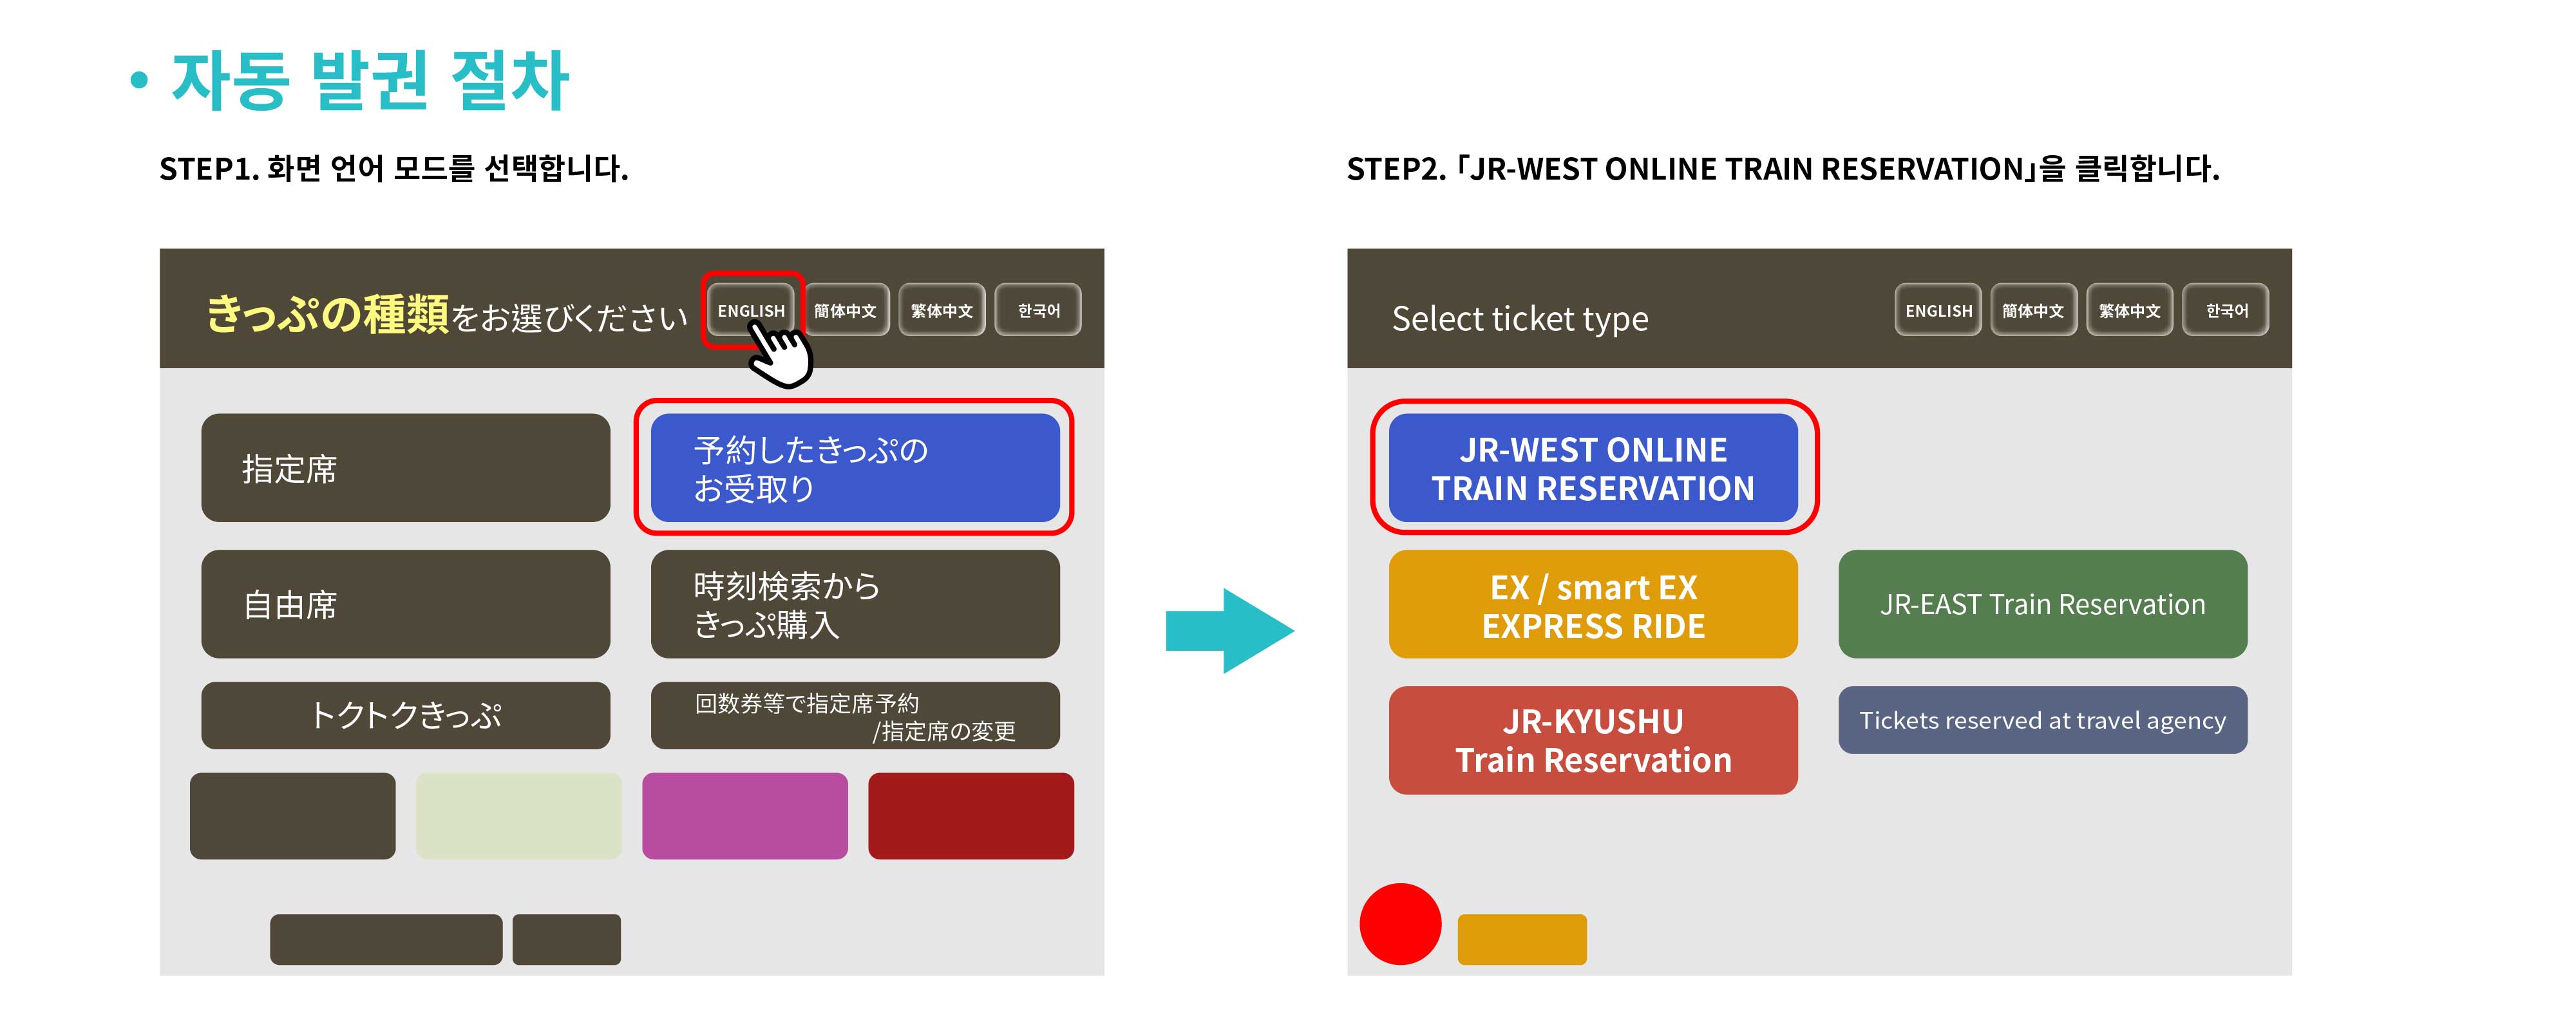
Task: Click the purple blank button
Action: click(744, 816)
